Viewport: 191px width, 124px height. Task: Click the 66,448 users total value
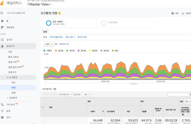98,120
